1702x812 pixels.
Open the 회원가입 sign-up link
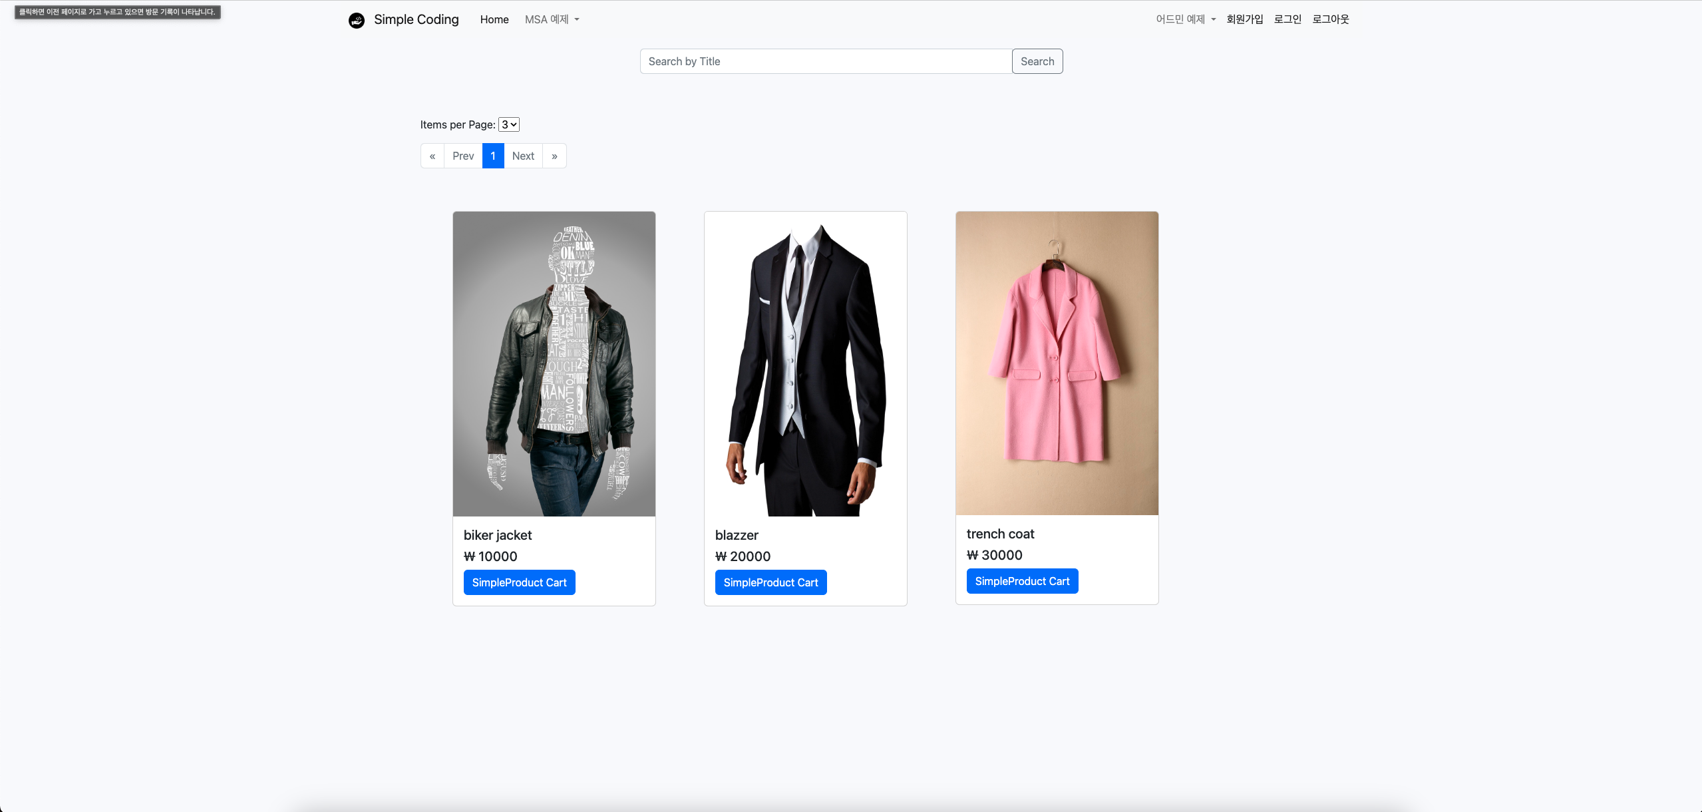[x=1244, y=19]
